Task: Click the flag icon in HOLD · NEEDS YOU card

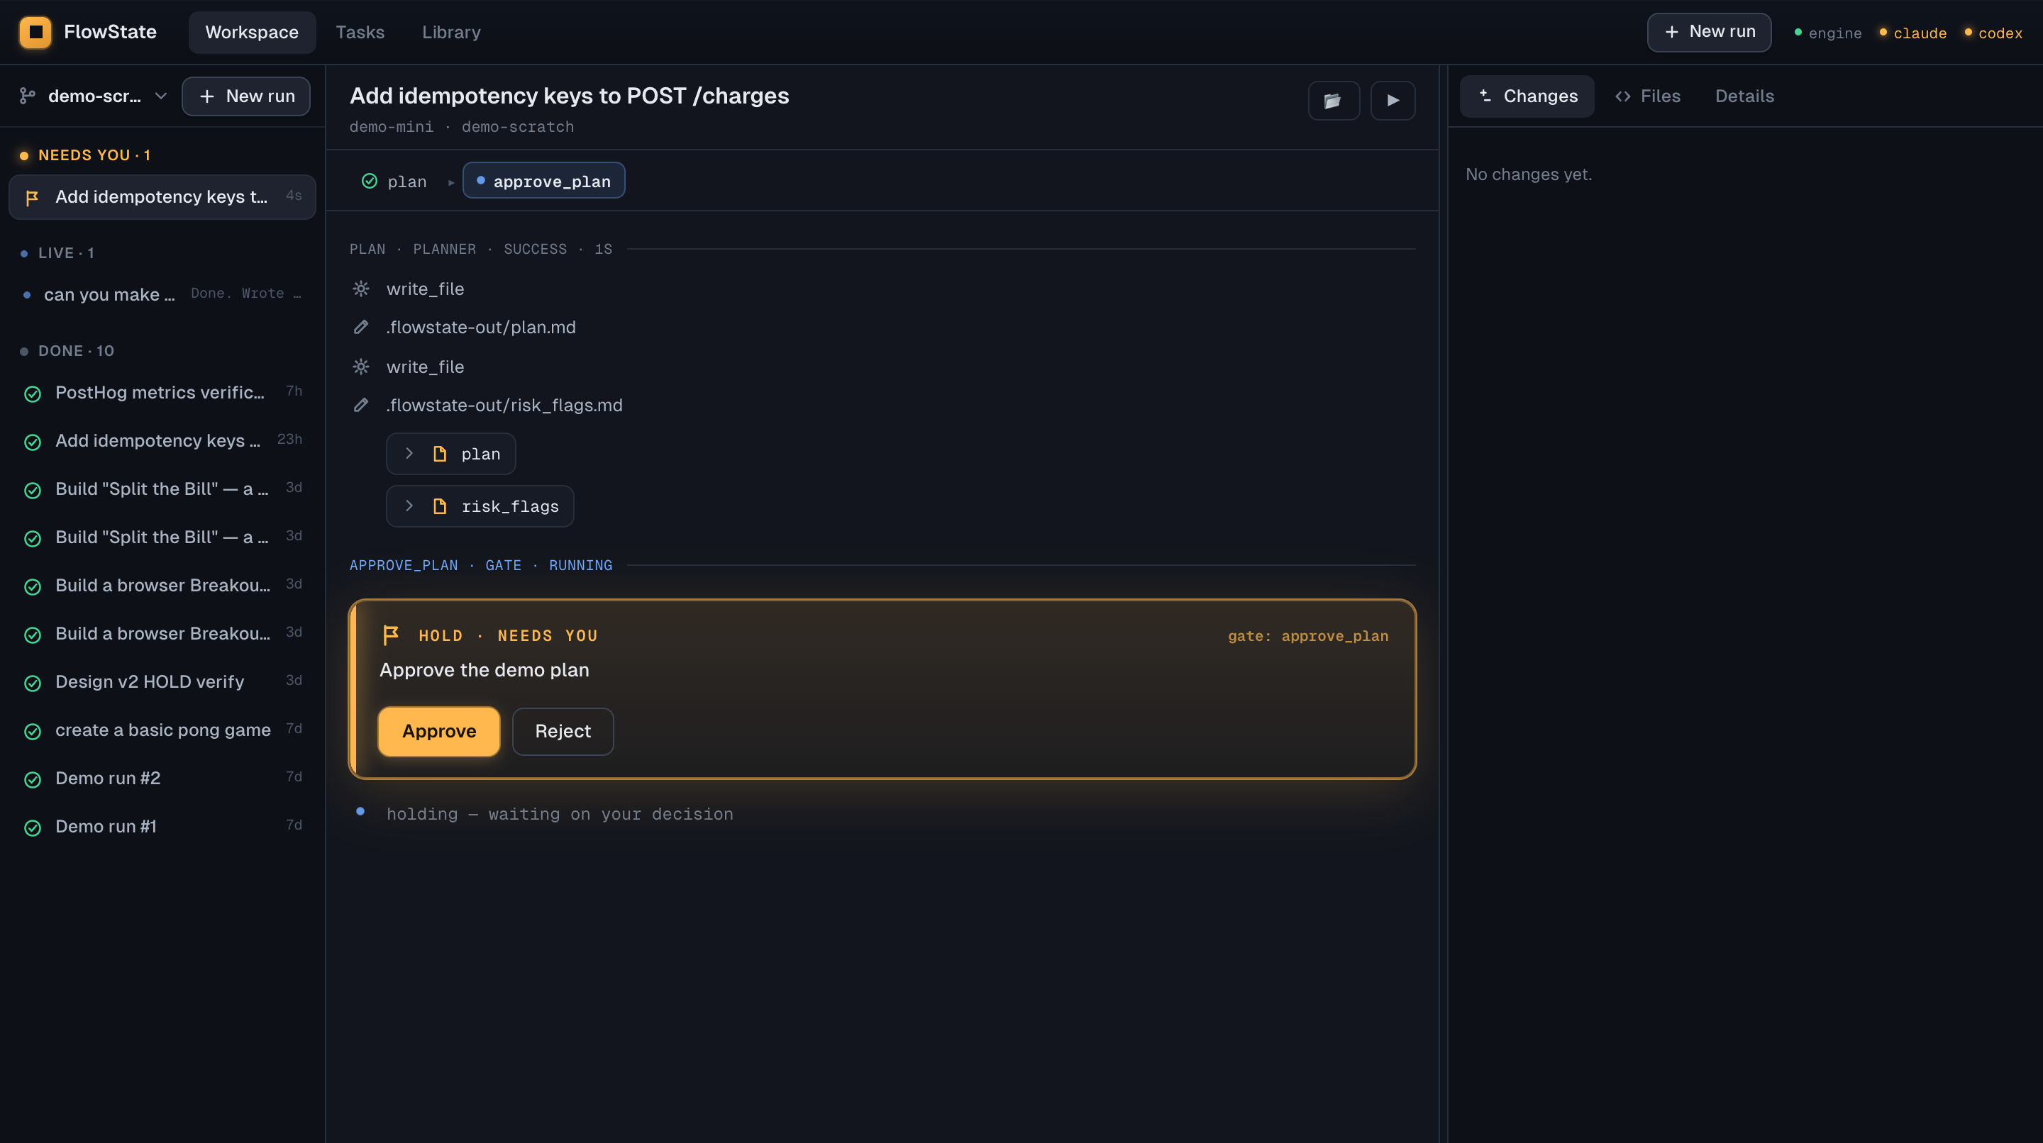Action: pyautogui.click(x=391, y=635)
